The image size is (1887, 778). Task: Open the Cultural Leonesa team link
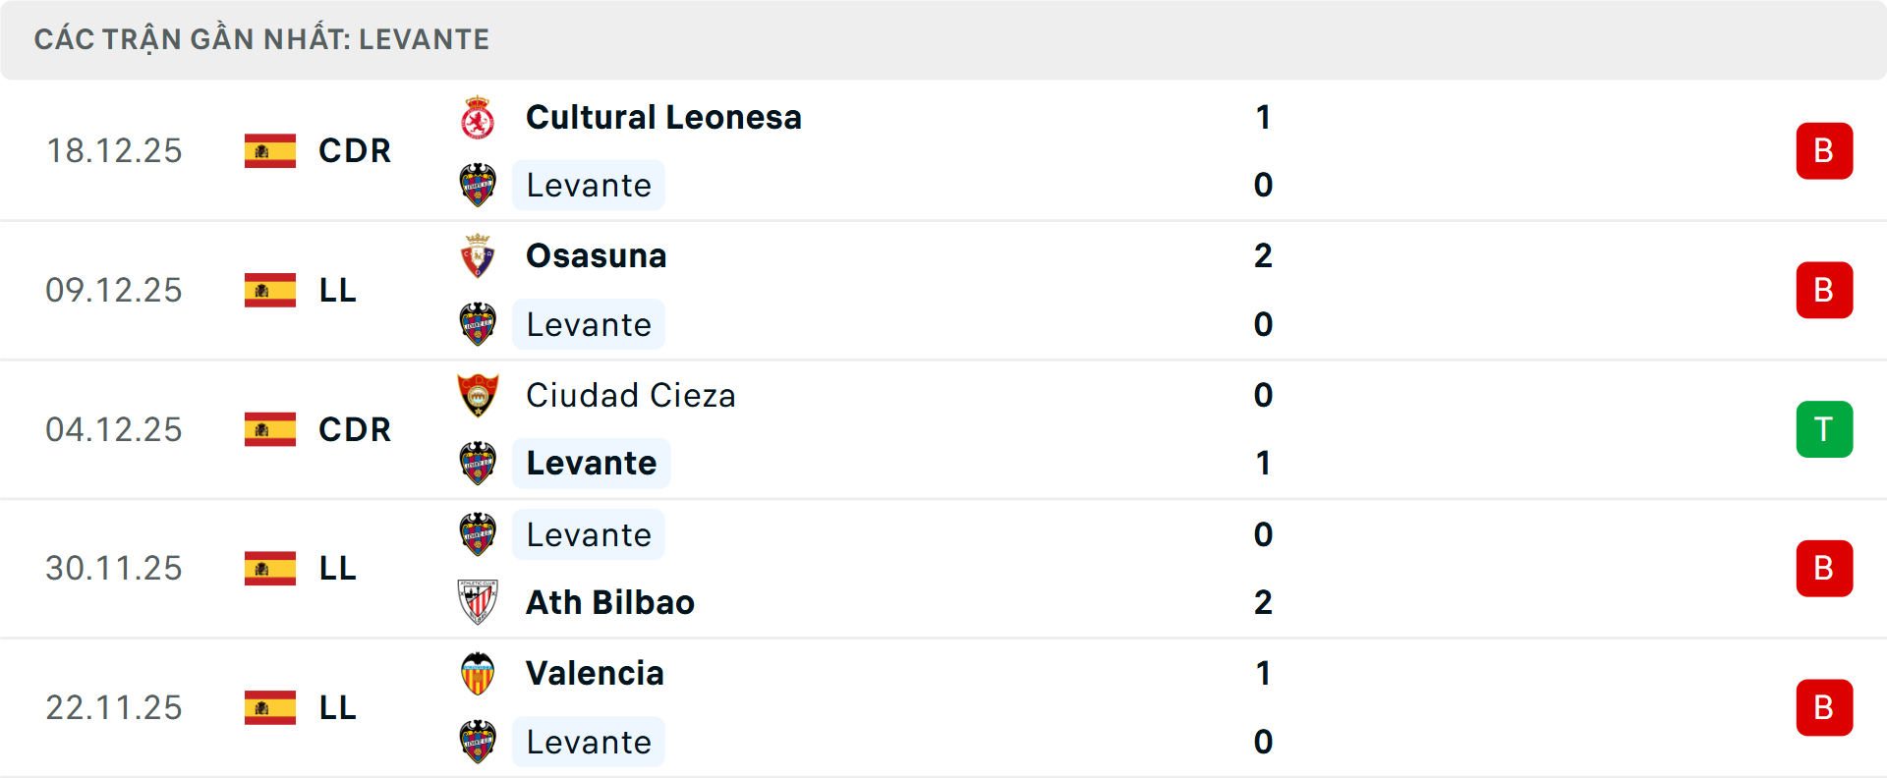[663, 118]
